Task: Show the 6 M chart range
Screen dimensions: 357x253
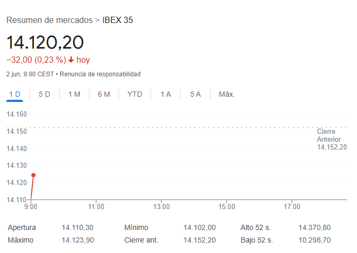Action: coord(104,94)
